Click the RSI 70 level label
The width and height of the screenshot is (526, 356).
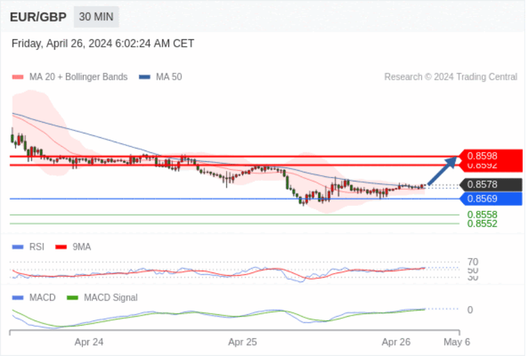pyautogui.click(x=473, y=262)
